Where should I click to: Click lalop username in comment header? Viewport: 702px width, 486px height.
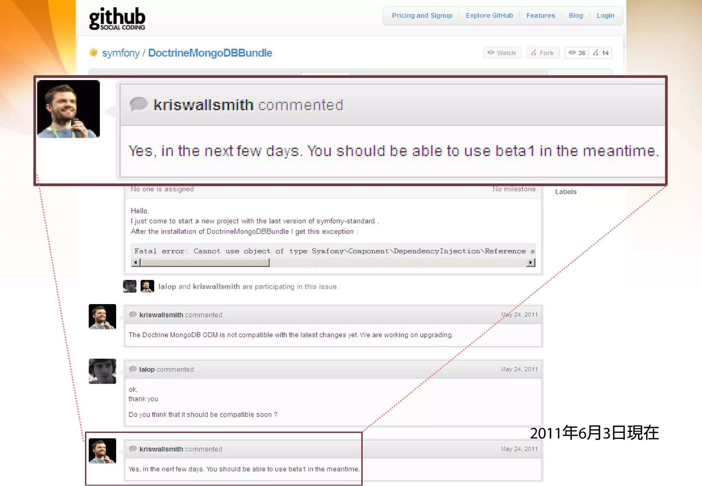tap(147, 369)
